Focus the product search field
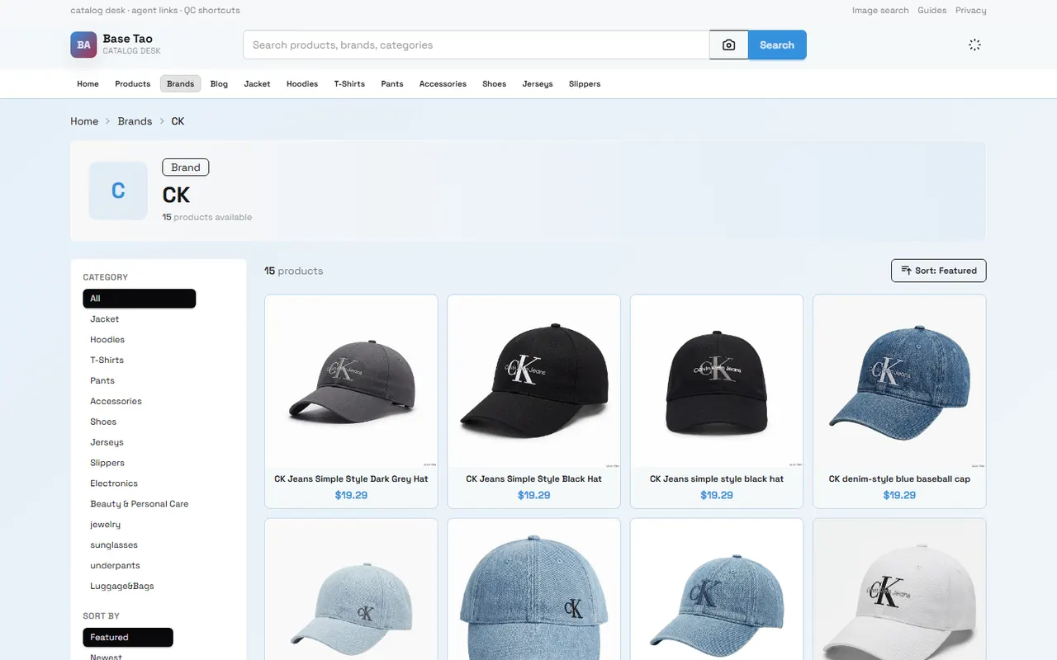 [476, 45]
